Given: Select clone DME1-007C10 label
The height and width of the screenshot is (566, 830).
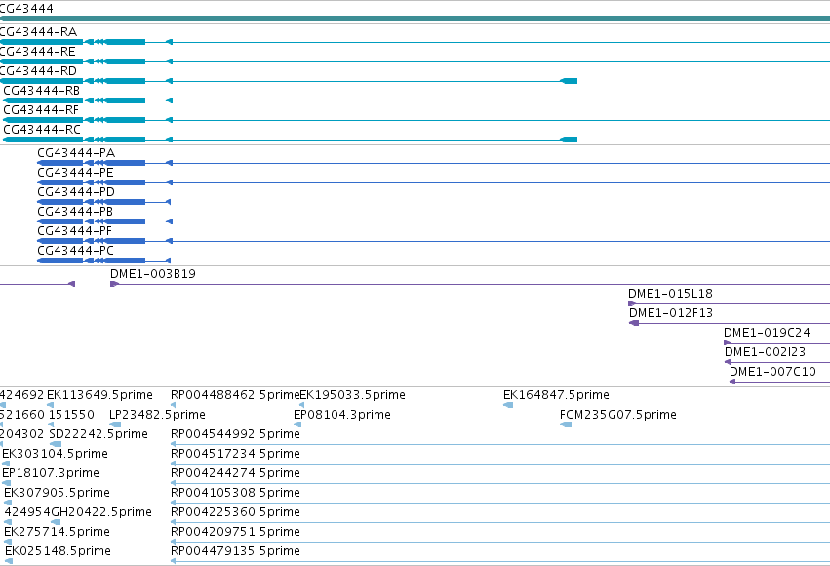Looking at the screenshot, I should point(772,372).
